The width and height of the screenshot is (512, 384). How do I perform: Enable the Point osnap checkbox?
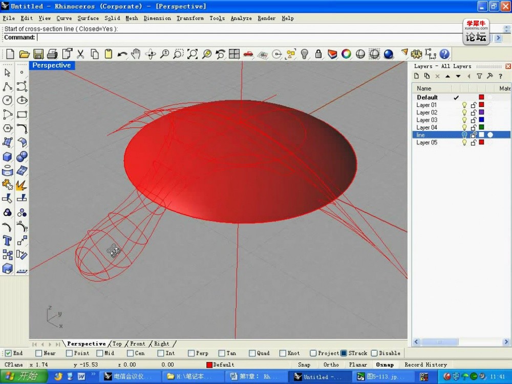click(x=69, y=353)
